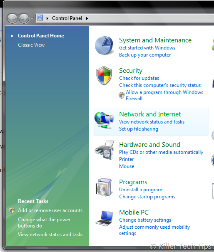Image resolution: width=214 pixels, height=252 pixels.
Task: Open the Hardware and Sound heading
Action: click(x=149, y=145)
